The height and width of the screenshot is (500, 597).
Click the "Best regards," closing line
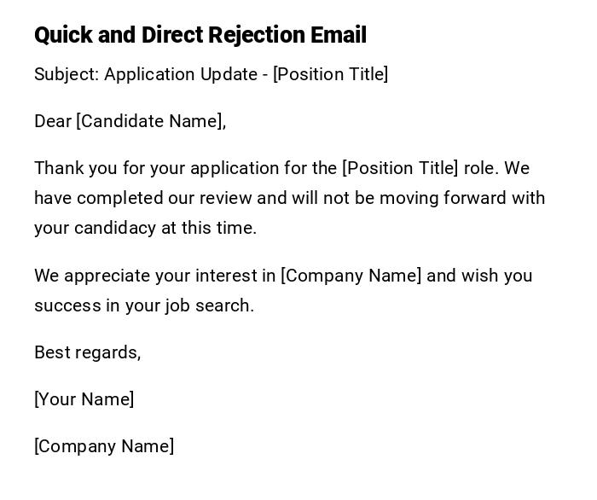point(87,352)
